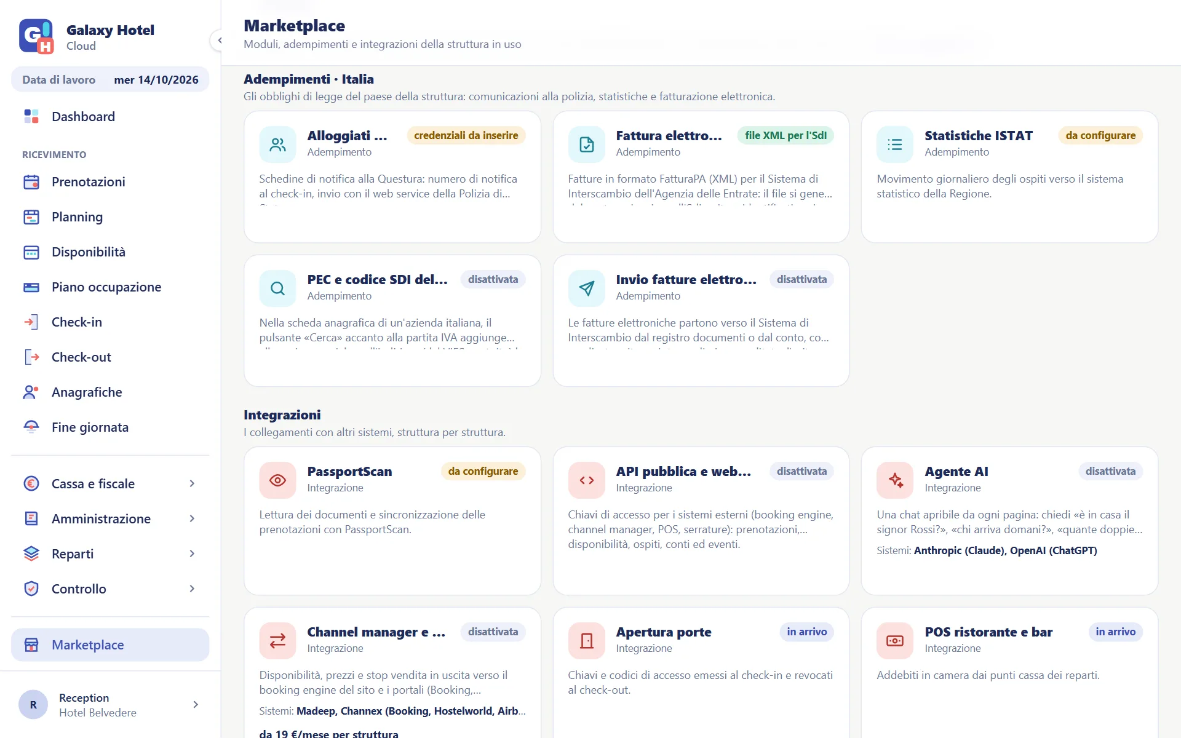The image size is (1181, 738).
Task: Click the Statistiche ISTAT list icon
Action: [895, 145]
